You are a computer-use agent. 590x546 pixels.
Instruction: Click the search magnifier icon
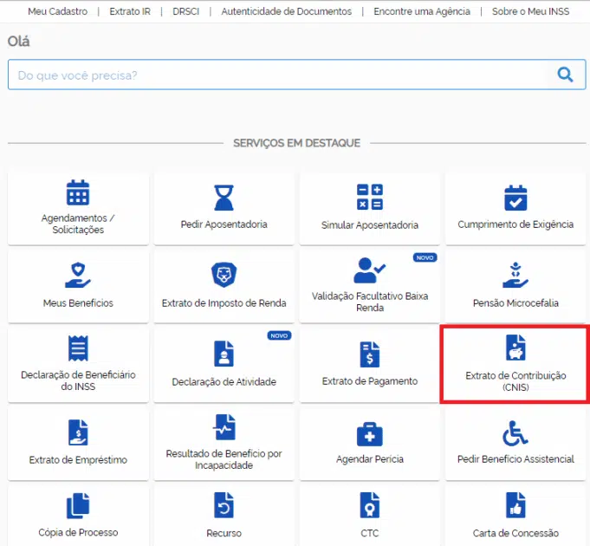click(x=565, y=75)
